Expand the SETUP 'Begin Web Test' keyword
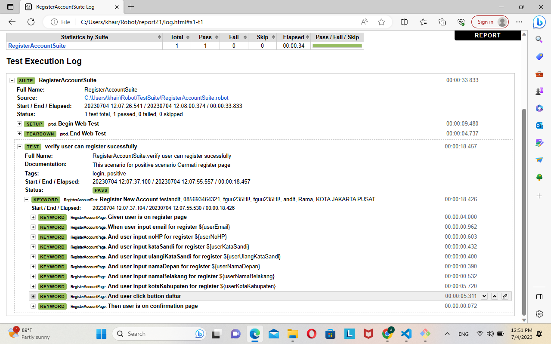 click(x=19, y=123)
